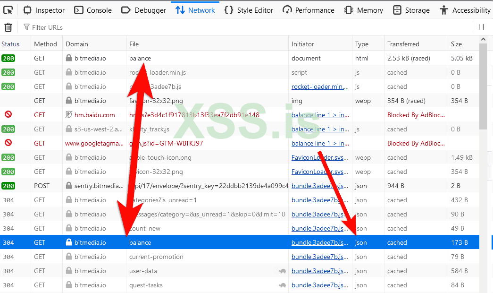
Task: Click 1.49 kB size of apple-touch-icon row
Action: pos(461,157)
